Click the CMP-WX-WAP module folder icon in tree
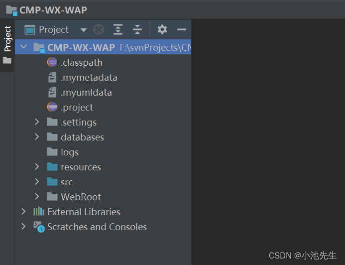This screenshot has width=345, height=265. (39, 47)
